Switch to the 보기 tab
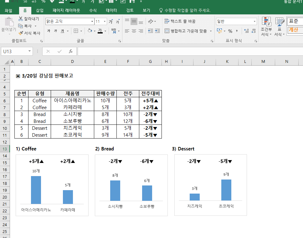The image size is (303, 238). click(x=146, y=10)
